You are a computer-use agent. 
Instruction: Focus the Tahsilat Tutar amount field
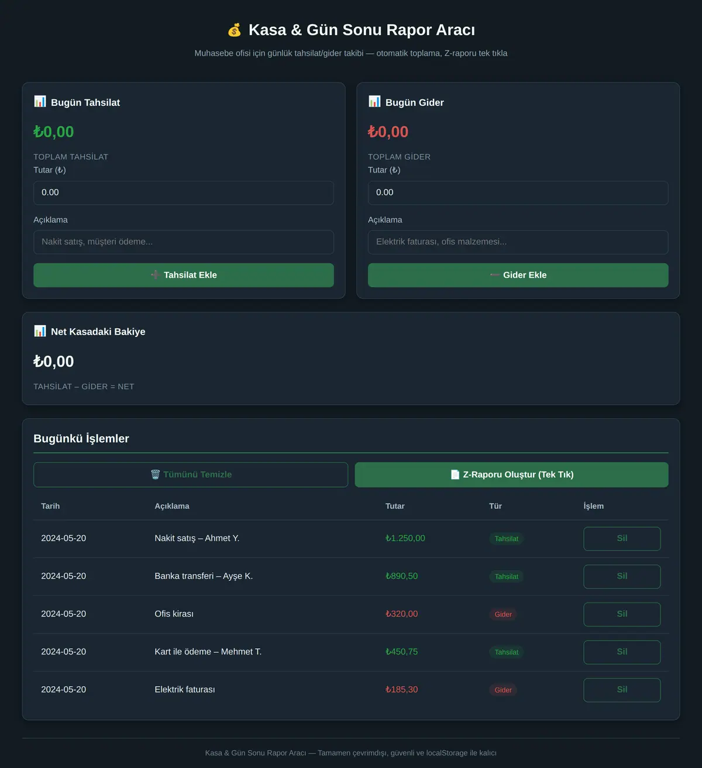click(184, 192)
